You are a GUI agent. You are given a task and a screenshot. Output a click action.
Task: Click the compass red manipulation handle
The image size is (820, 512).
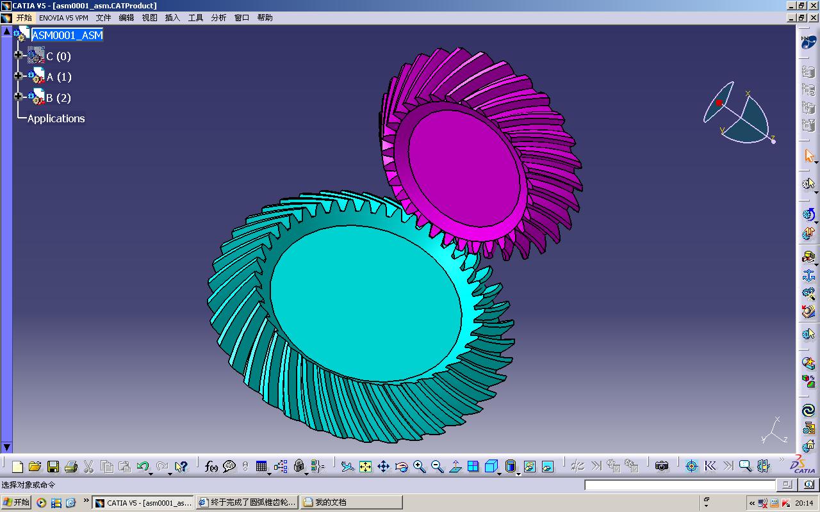[x=719, y=102]
